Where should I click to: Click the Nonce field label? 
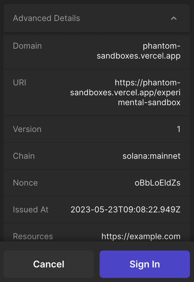coord(25,183)
